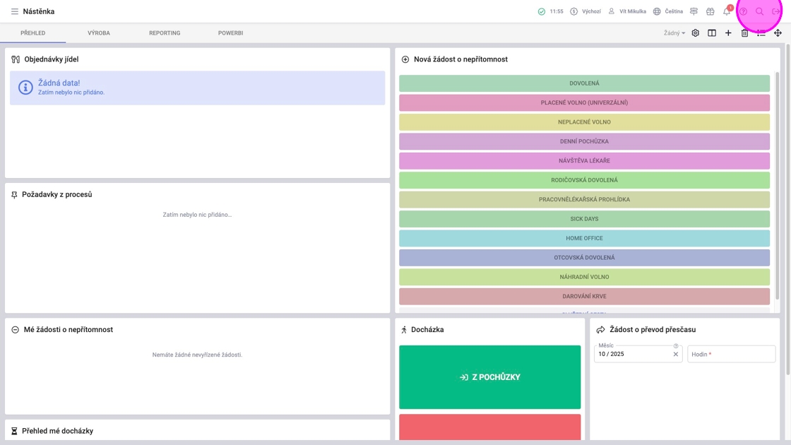Request Dovolená absence
This screenshot has width=791, height=445.
[x=584, y=83]
